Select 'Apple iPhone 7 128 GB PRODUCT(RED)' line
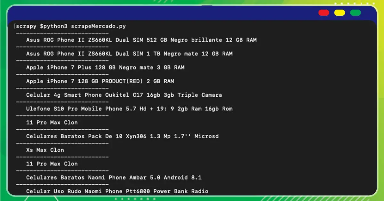This screenshot has width=384, height=201. click(100, 81)
